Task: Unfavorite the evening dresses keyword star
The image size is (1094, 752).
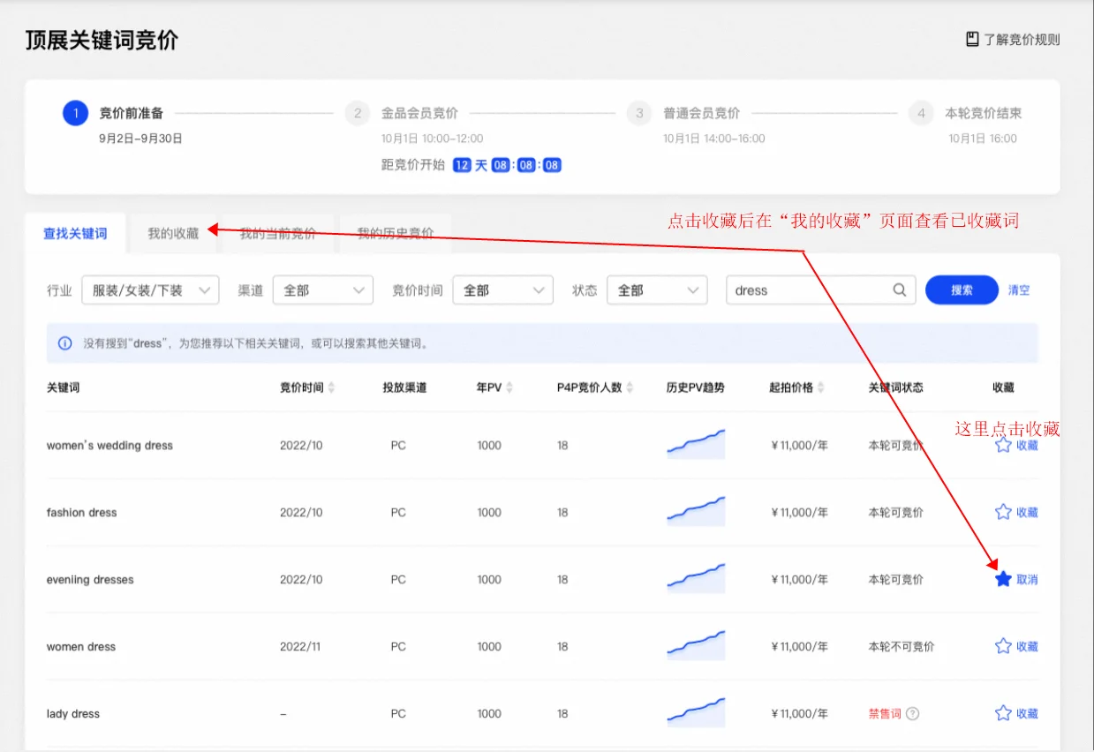Action: click(x=1003, y=580)
